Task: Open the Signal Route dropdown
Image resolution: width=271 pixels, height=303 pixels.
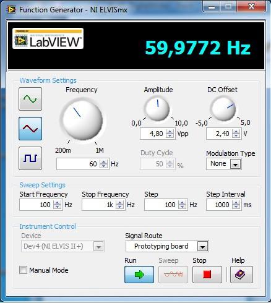Action: click(x=202, y=246)
